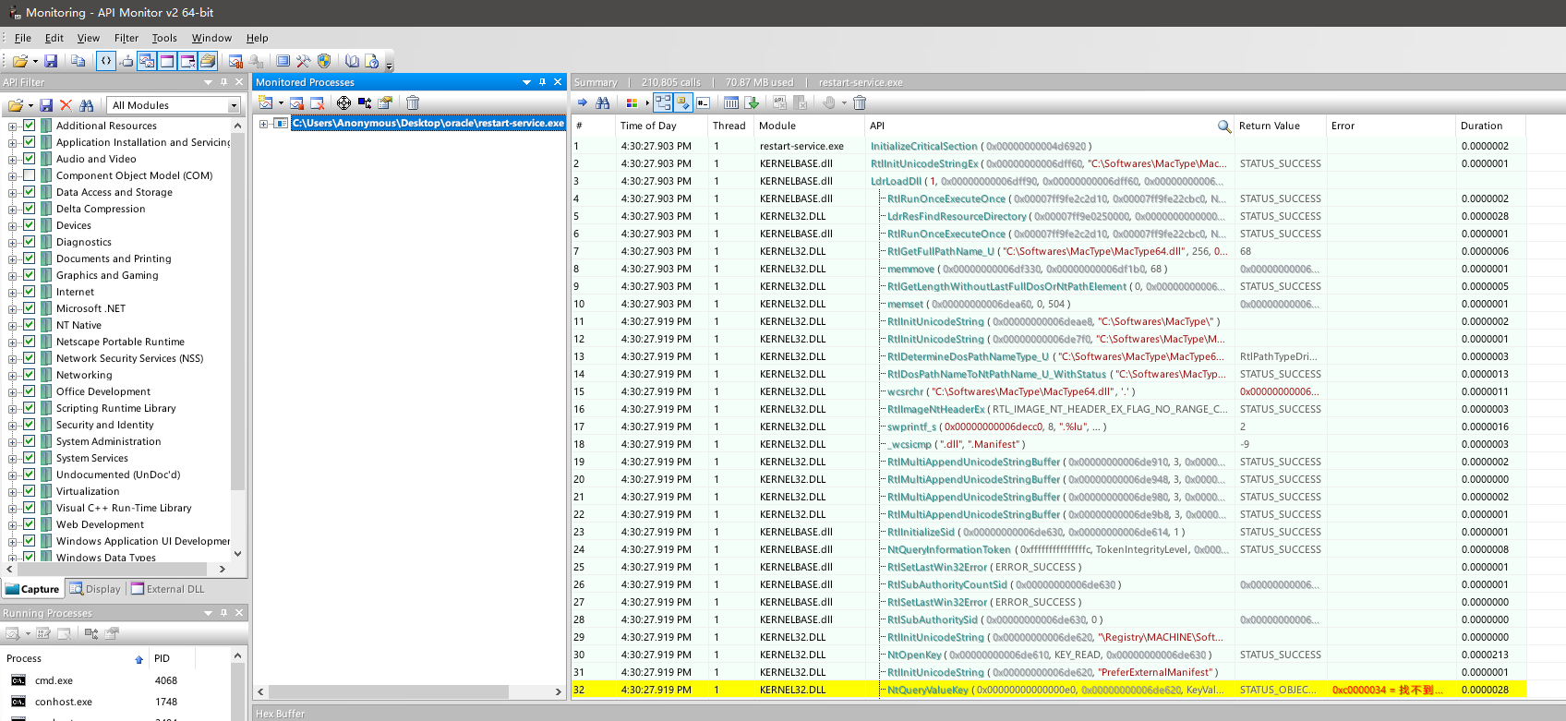Image resolution: width=1566 pixels, height=721 pixels.
Task: Click the magnifier icon in the API column header
Action: pos(1223,126)
